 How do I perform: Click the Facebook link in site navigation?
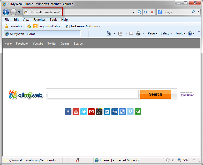pyautogui.click(x=22, y=44)
